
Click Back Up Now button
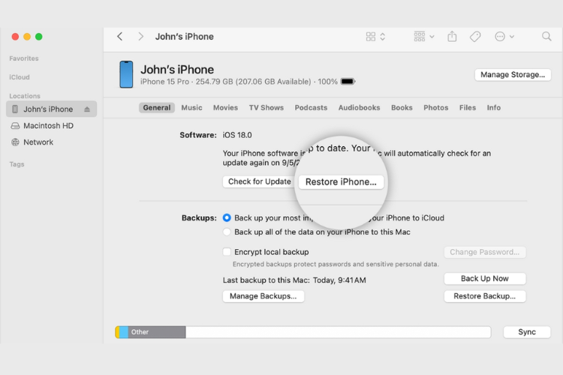[485, 278]
